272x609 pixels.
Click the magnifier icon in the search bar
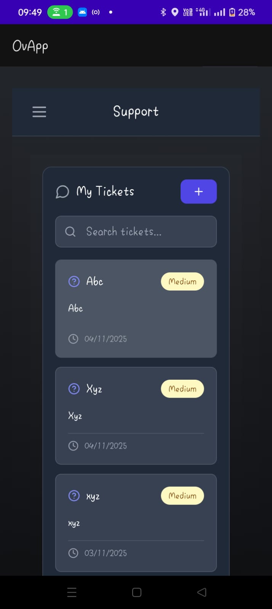coord(70,232)
